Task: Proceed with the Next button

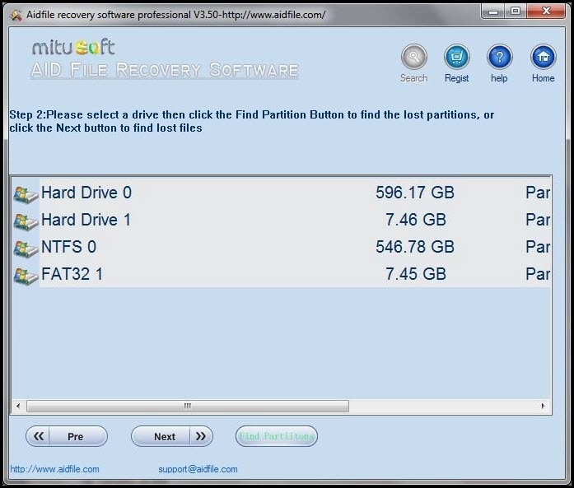Action: click(x=172, y=436)
